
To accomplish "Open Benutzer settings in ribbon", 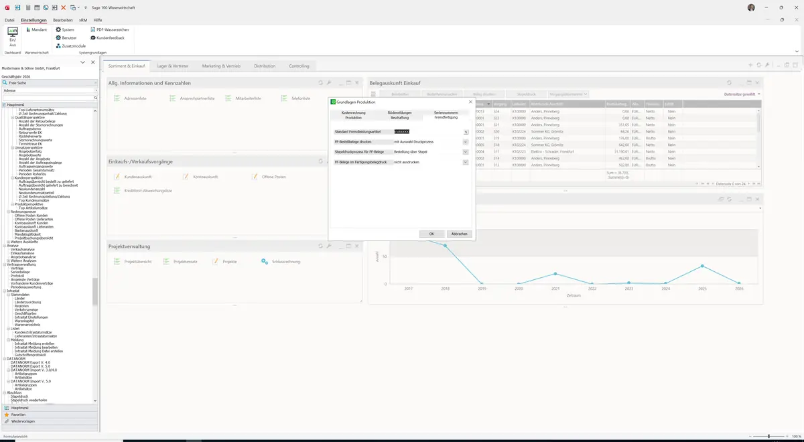I will [66, 38].
